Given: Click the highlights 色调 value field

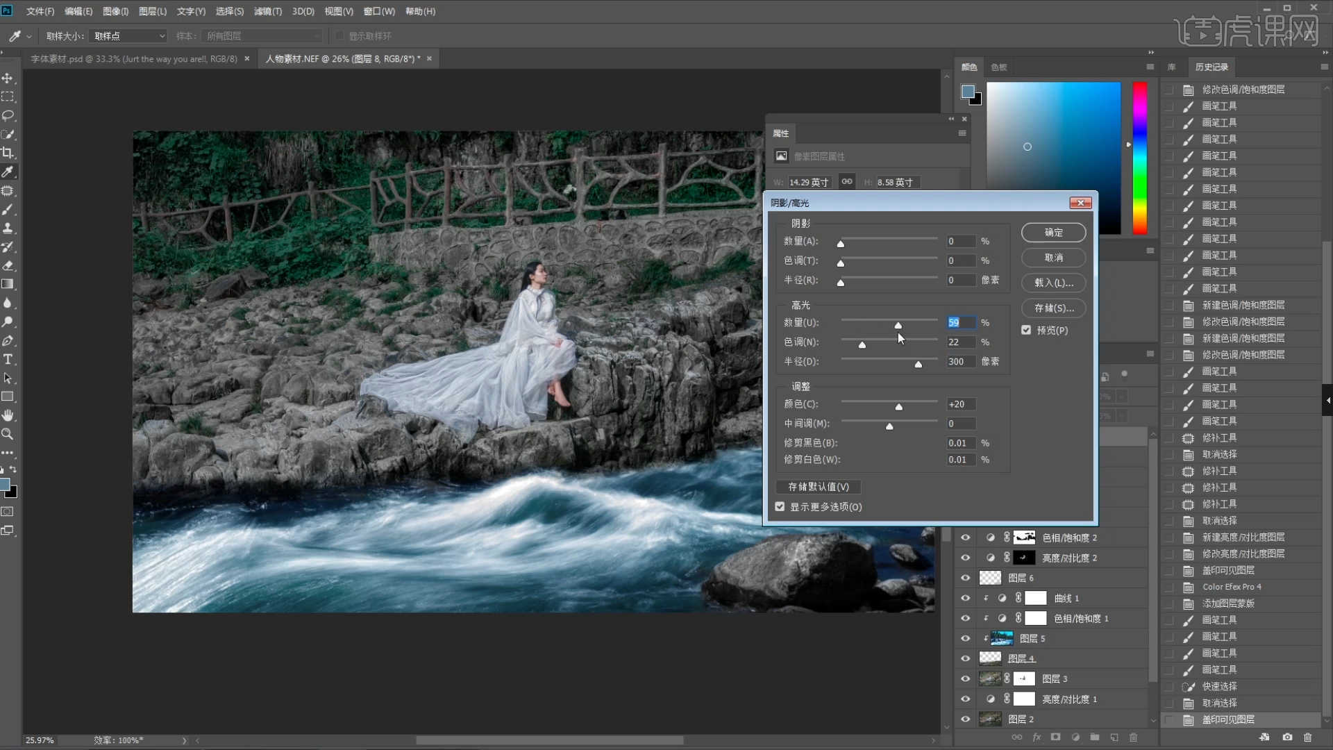Looking at the screenshot, I should tap(960, 342).
